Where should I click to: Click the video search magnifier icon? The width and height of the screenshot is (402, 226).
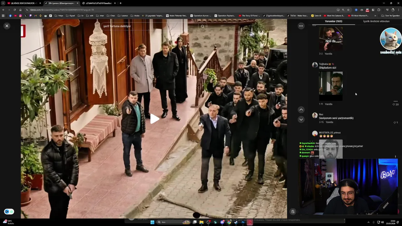[203, 26]
